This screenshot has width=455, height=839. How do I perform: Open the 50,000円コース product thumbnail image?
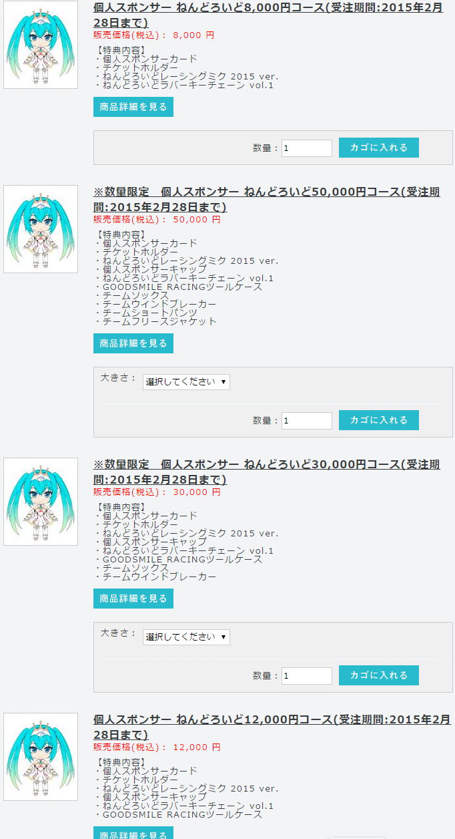click(x=41, y=229)
